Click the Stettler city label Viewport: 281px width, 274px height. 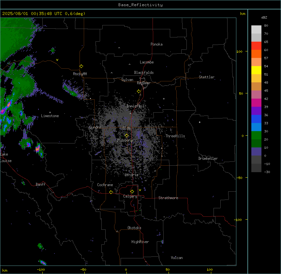pyautogui.click(x=206, y=77)
